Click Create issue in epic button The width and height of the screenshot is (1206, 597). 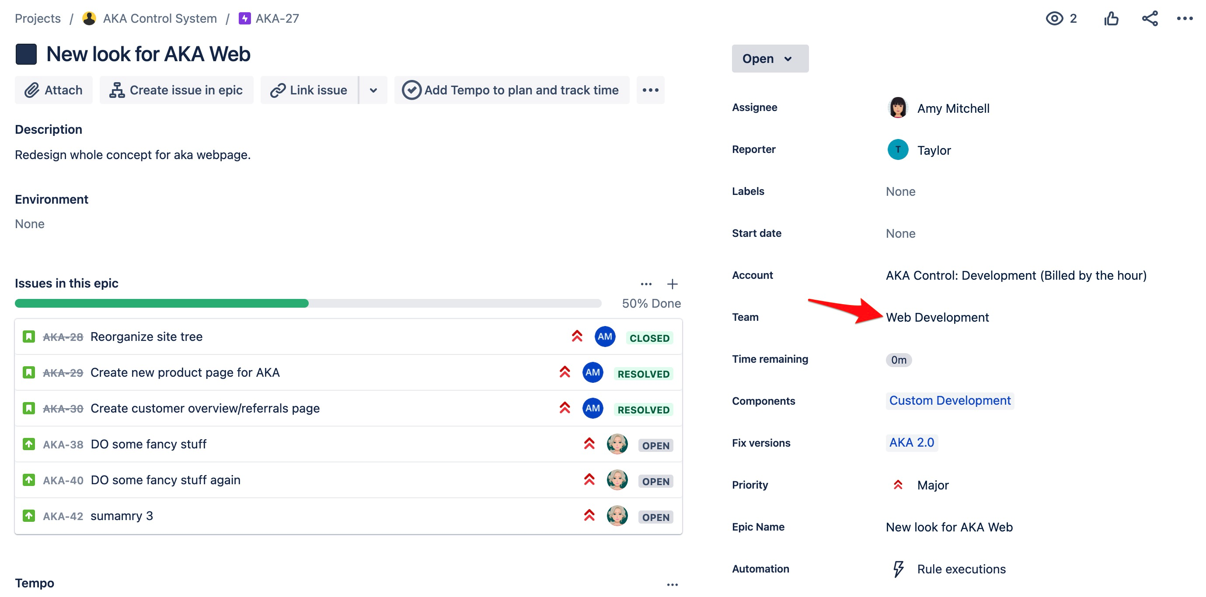pyautogui.click(x=177, y=90)
